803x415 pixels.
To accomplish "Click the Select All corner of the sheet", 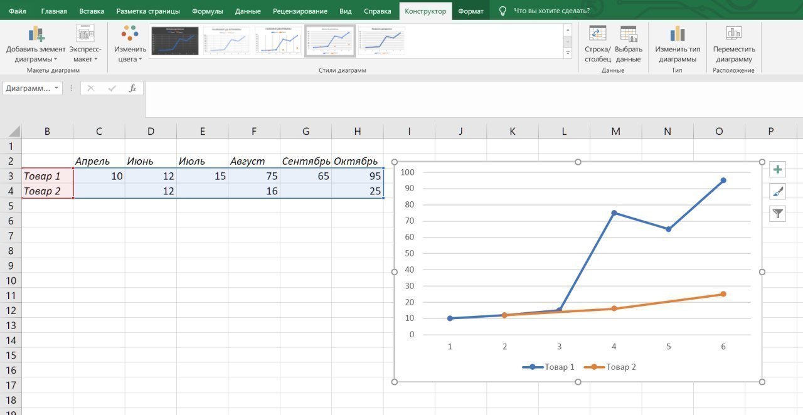I will pos(12,131).
